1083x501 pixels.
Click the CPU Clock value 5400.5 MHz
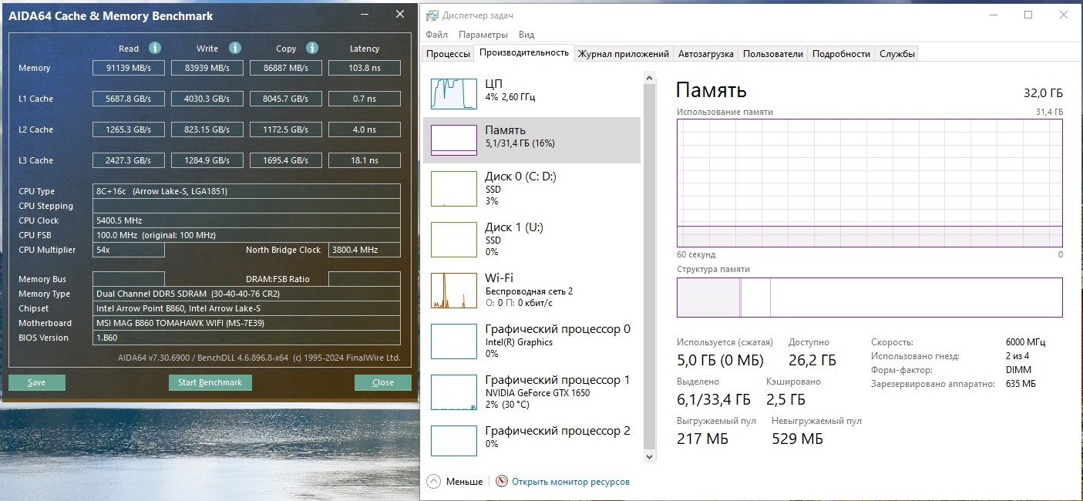247,220
